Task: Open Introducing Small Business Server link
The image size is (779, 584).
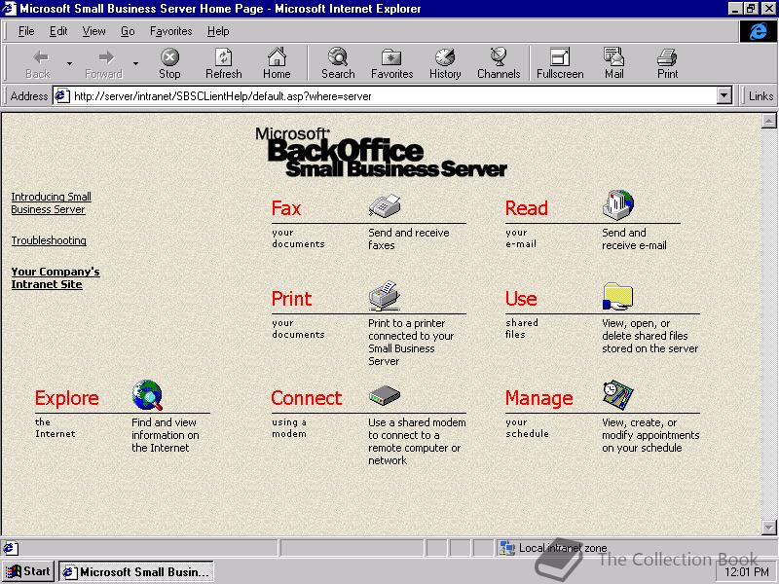Action: coord(52,203)
